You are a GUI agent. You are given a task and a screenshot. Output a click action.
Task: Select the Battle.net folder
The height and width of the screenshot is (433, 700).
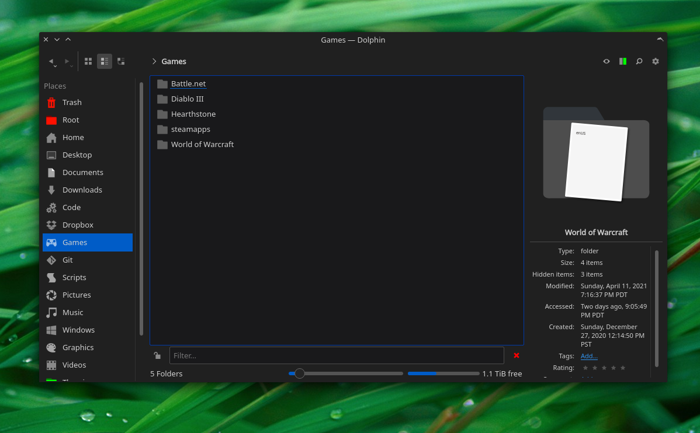pyautogui.click(x=182, y=84)
